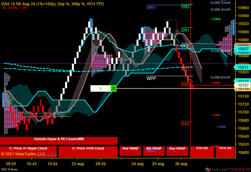Click the '23 aug' time axis label
Image resolution: width=251 pixels, height=172 pixels.
tap(78, 164)
